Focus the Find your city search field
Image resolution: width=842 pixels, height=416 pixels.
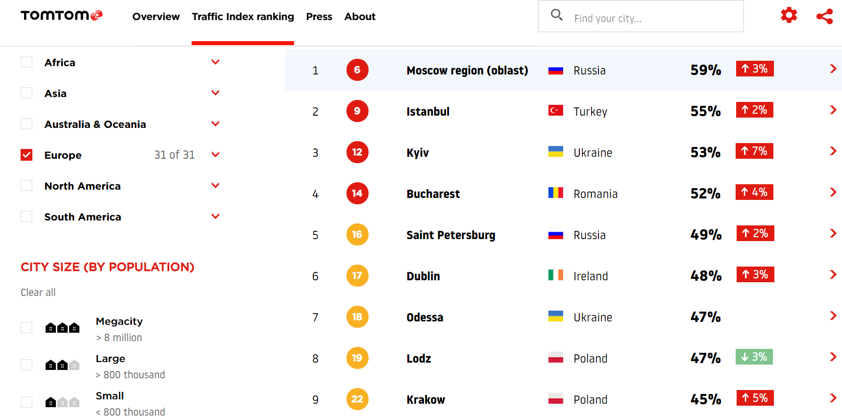(x=652, y=19)
